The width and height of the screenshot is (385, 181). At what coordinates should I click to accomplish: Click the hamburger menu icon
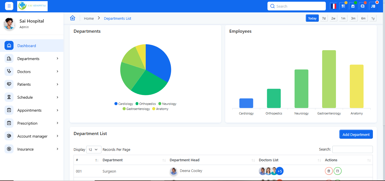pos(9,6)
